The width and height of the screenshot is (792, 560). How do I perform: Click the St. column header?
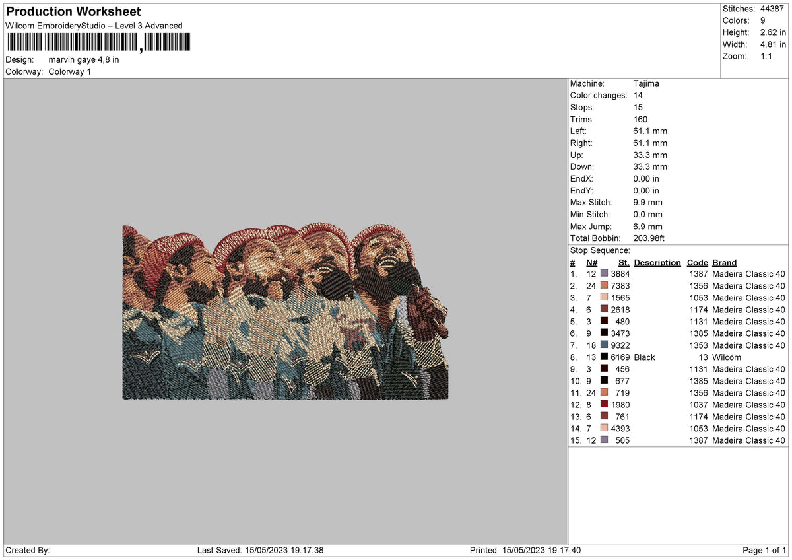point(624,262)
